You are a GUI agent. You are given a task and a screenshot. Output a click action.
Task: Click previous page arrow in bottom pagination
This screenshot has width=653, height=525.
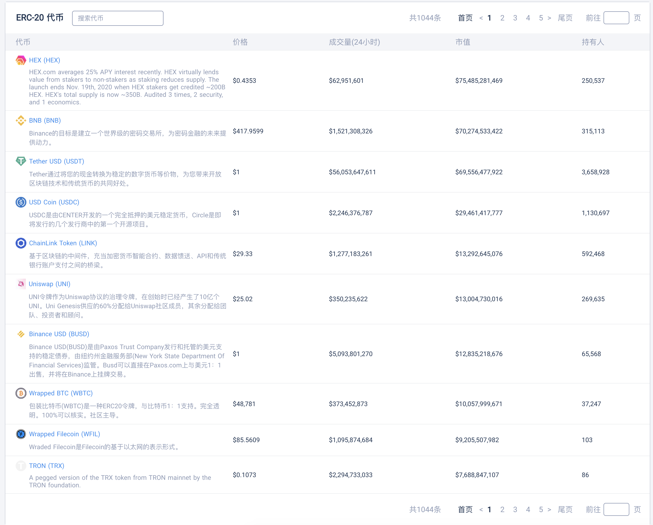[481, 510]
